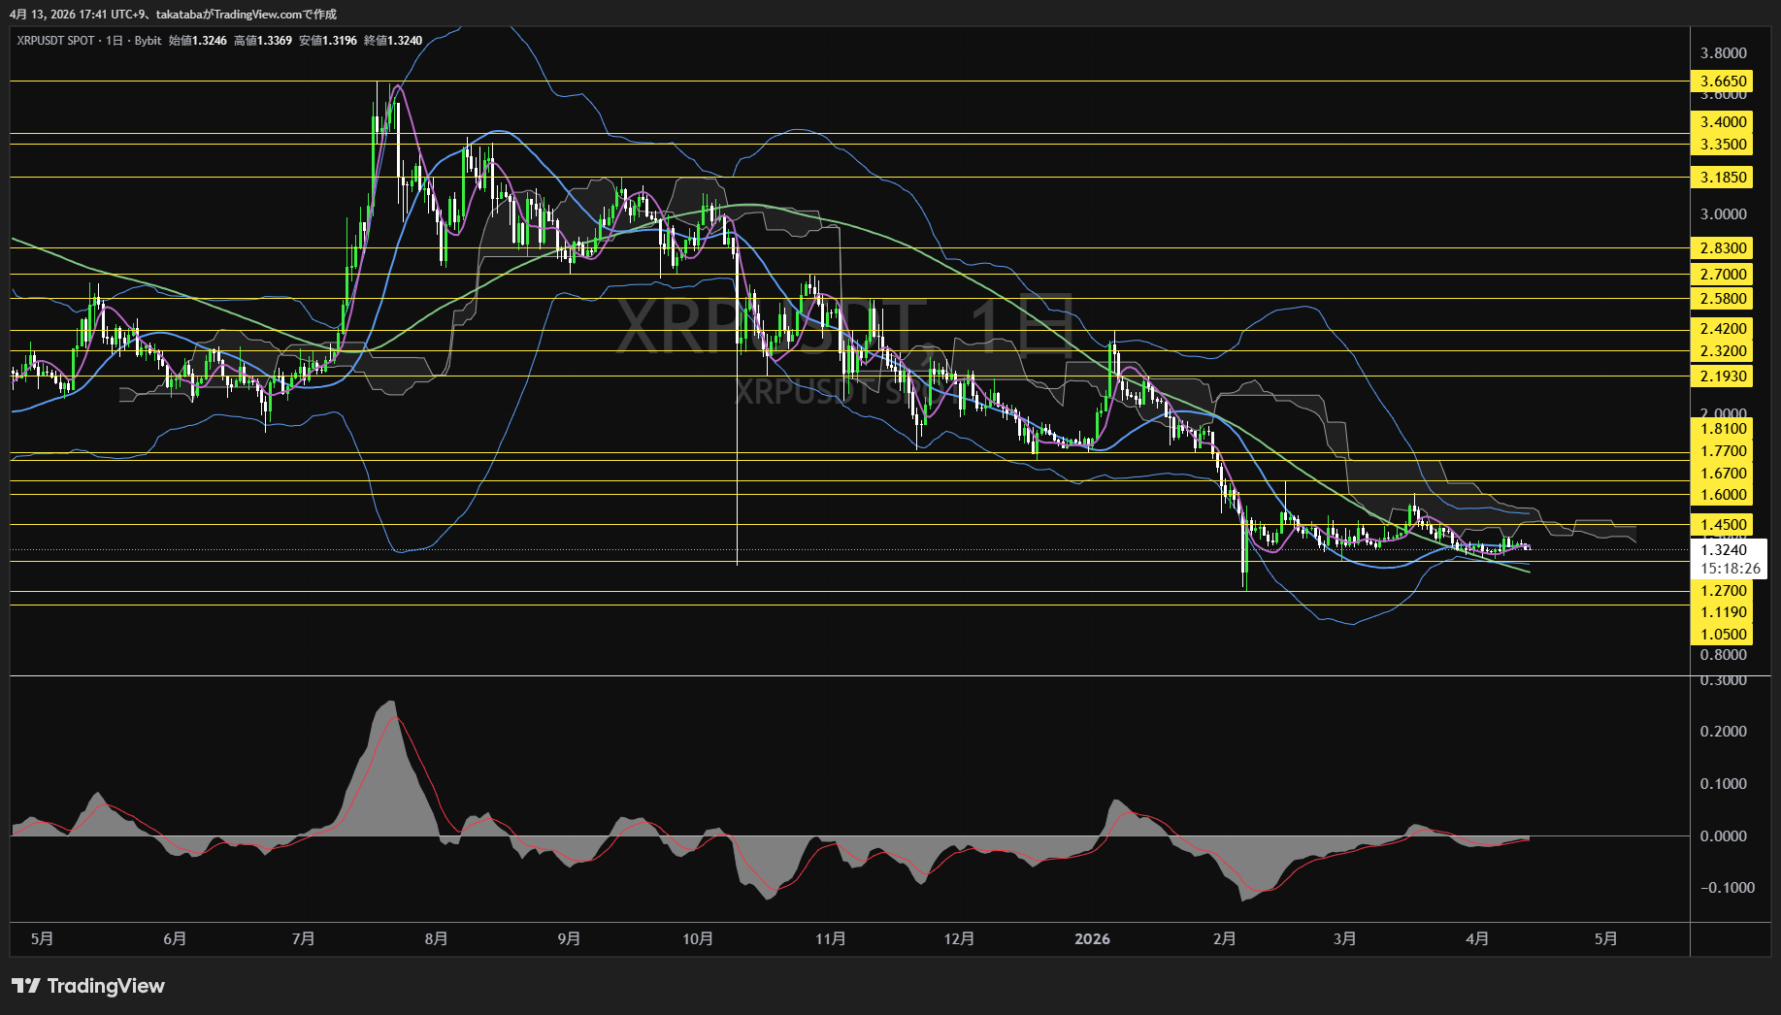
Task: Select the 1.6000 price level label
Action: click(x=1723, y=495)
